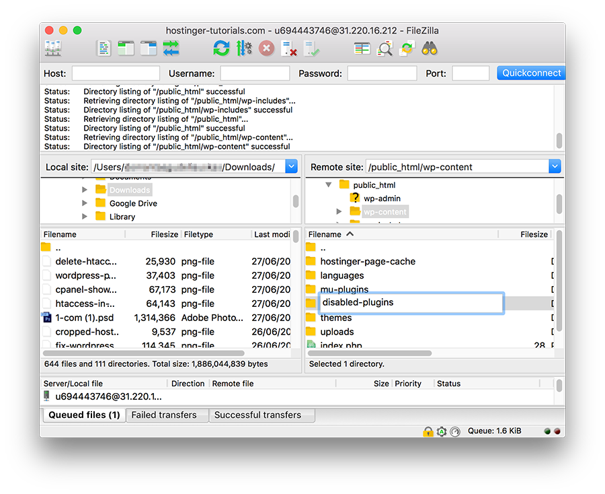Toggle the transfer queue display
This screenshot has width=605, height=494.
coord(171,48)
